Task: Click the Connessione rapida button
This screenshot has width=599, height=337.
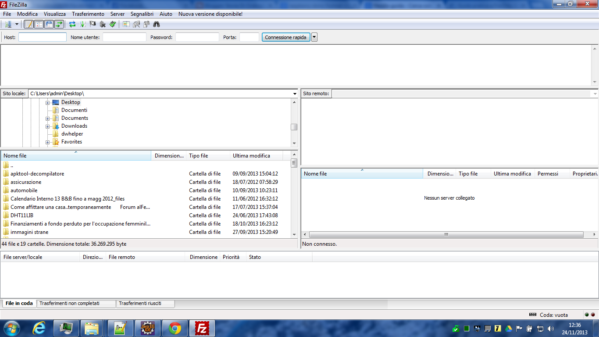Action: (x=286, y=37)
